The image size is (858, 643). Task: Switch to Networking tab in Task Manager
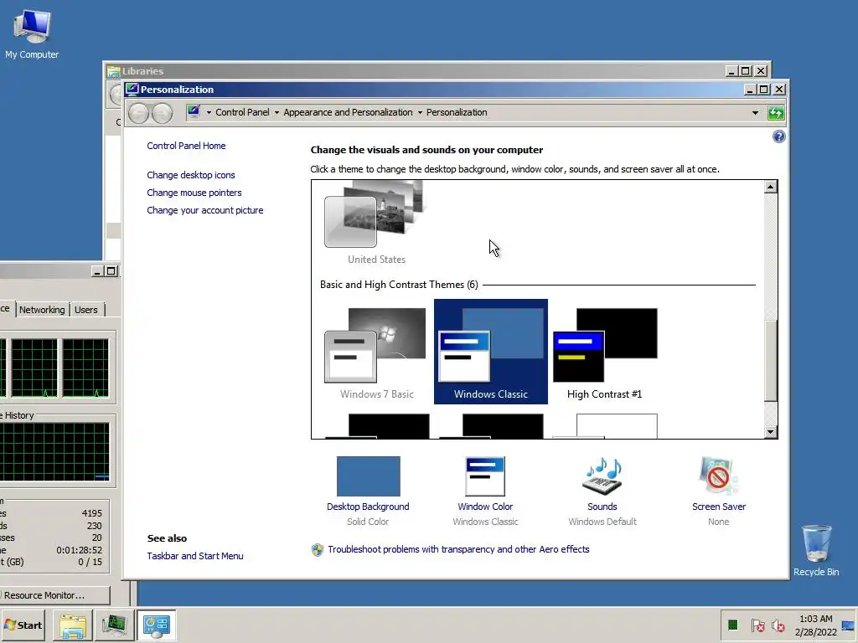point(42,310)
